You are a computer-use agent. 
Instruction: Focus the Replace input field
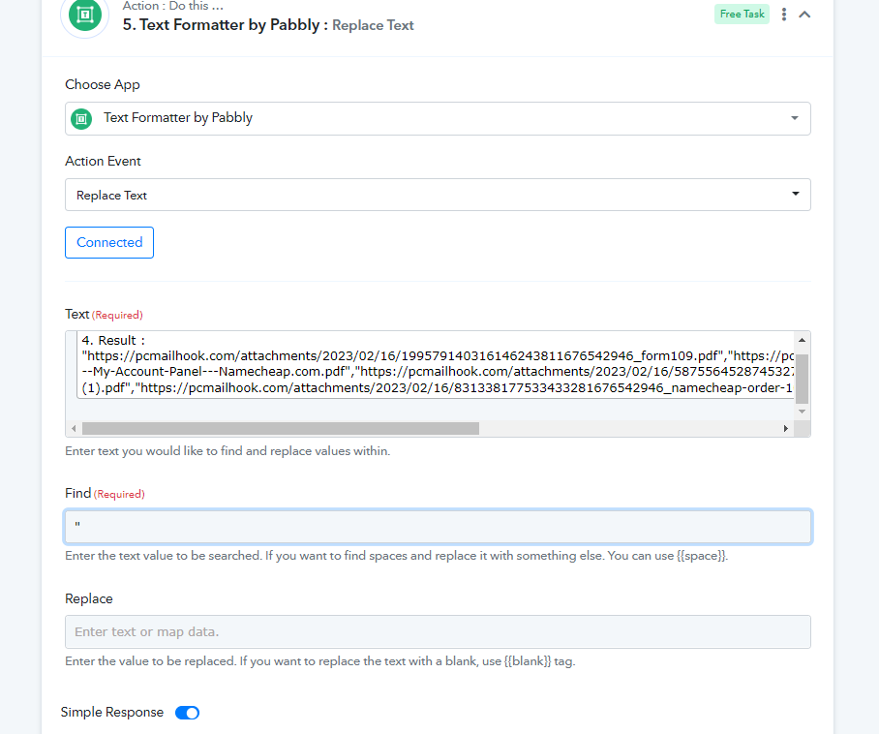pyautogui.click(x=438, y=632)
